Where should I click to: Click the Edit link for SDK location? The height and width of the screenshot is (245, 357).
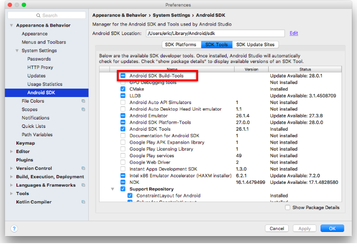[x=294, y=33]
